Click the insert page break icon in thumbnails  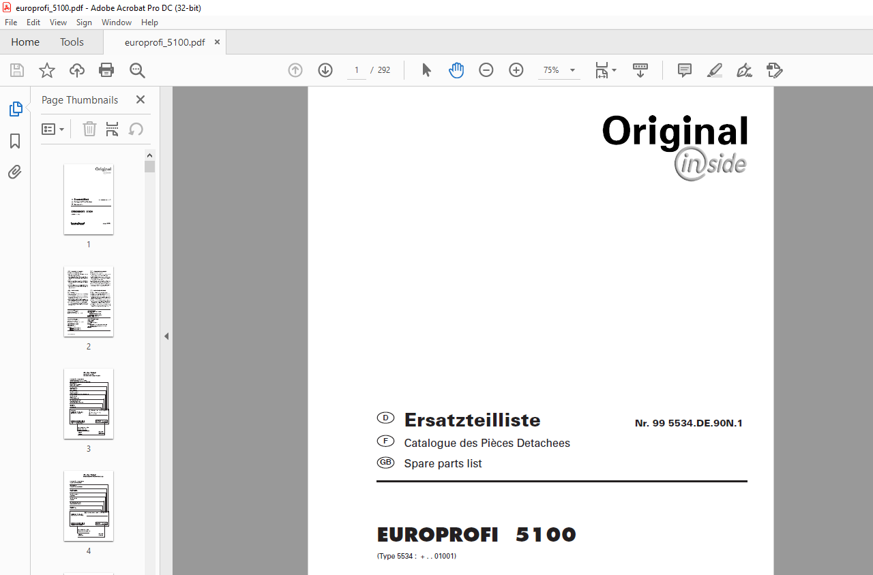coord(113,129)
